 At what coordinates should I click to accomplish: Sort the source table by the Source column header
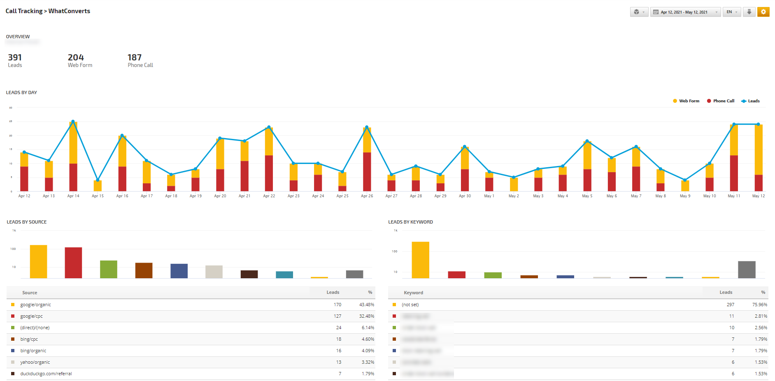coord(30,293)
